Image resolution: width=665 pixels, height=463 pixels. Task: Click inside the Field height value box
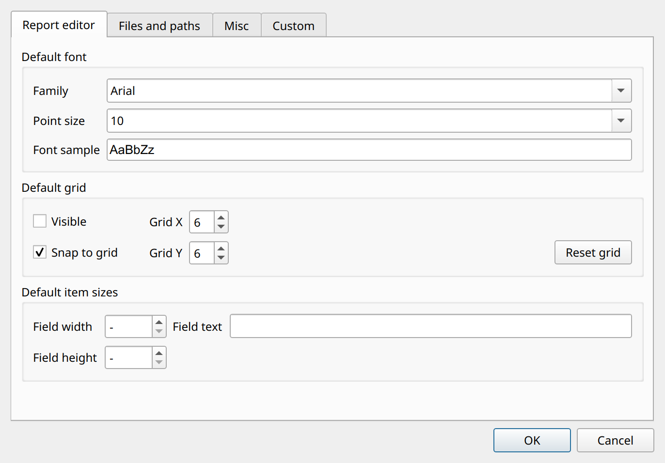pyautogui.click(x=129, y=357)
